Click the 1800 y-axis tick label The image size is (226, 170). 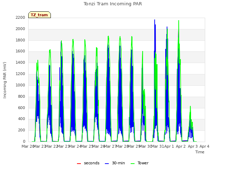[x=20, y=40]
